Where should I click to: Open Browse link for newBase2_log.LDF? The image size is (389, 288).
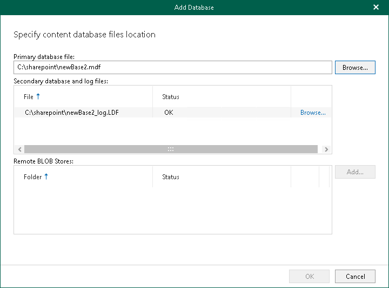point(313,113)
